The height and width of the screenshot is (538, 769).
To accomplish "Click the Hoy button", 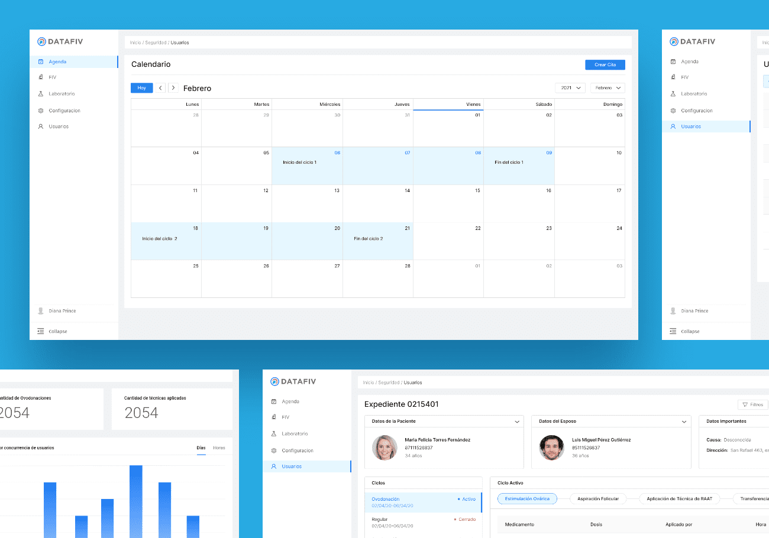I will (141, 88).
